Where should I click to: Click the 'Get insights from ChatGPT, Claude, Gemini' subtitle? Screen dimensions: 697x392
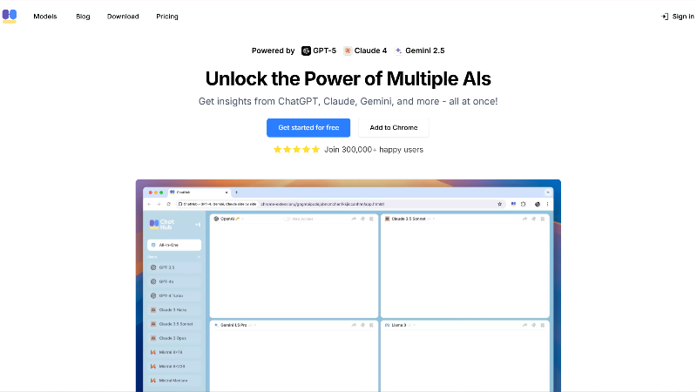coord(348,101)
